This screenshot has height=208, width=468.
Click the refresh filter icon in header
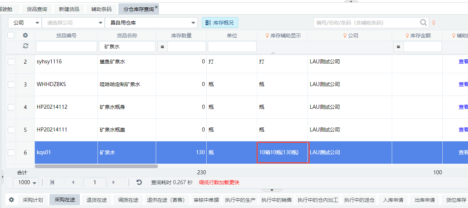pyautogui.click(x=25, y=46)
